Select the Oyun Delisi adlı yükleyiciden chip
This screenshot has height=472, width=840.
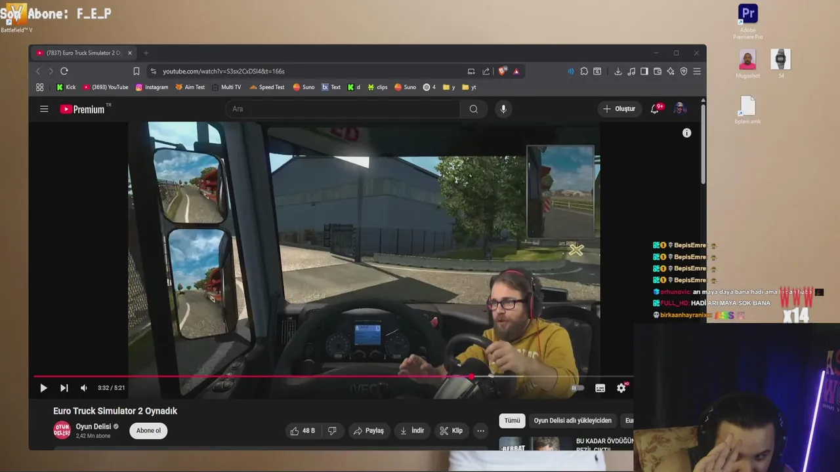tap(572, 421)
